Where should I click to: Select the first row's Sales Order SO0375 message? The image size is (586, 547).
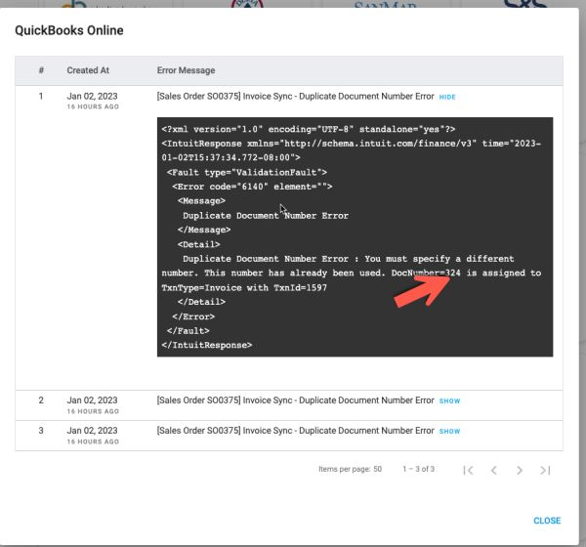coord(295,96)
